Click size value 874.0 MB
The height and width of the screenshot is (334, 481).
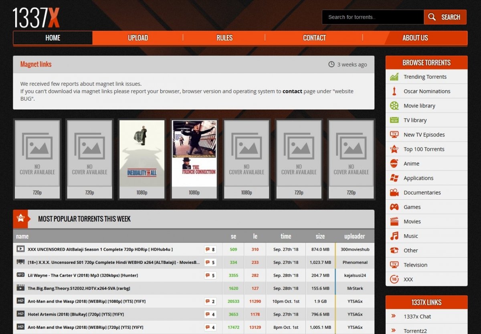(320, 249)
